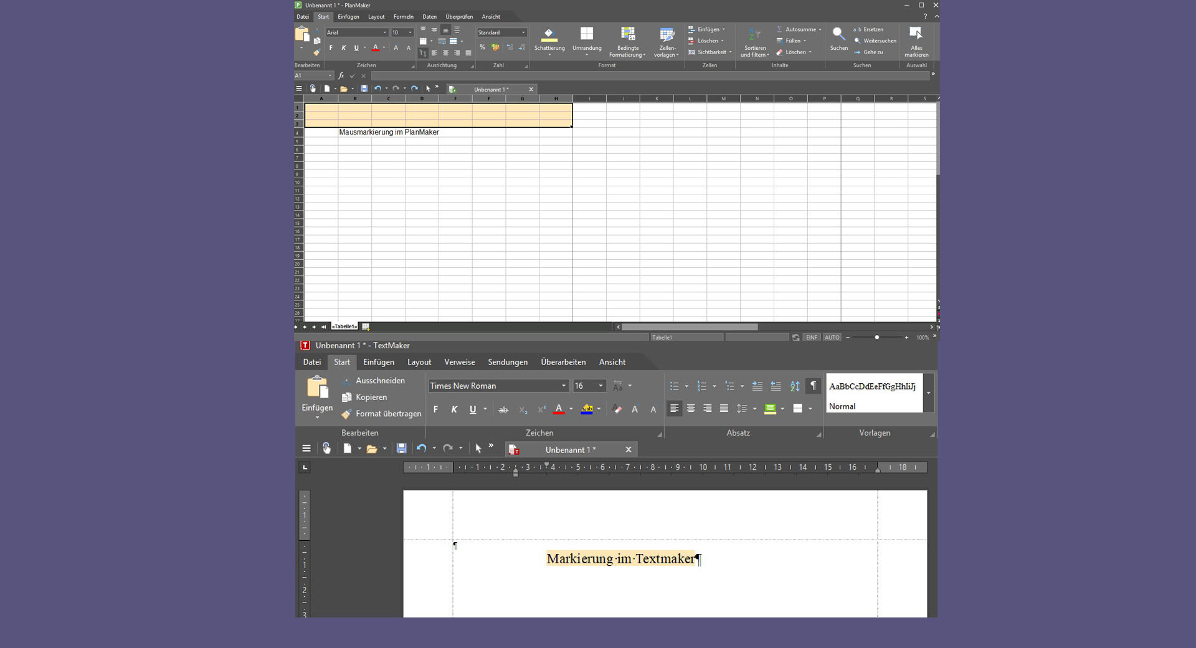The height and width of the screenshot is (648, 1196).
Task: Open Arial font dropdown in PlanMaker
Action: [384, 33]
